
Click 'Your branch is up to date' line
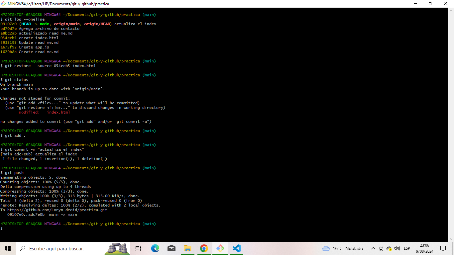pyautogui.click(x=53, y=89)
